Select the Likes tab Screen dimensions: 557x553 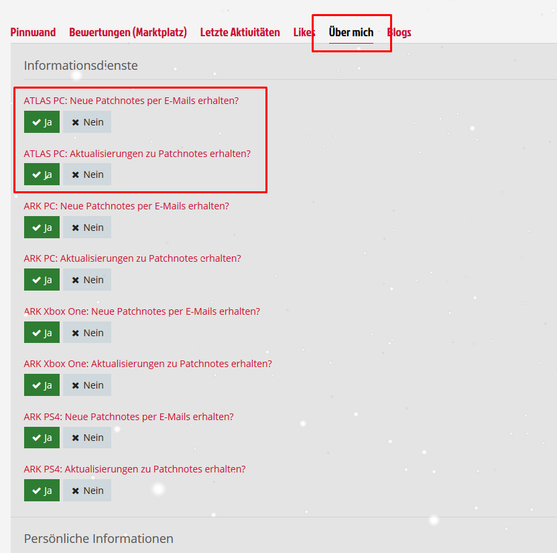coord(304,32)
